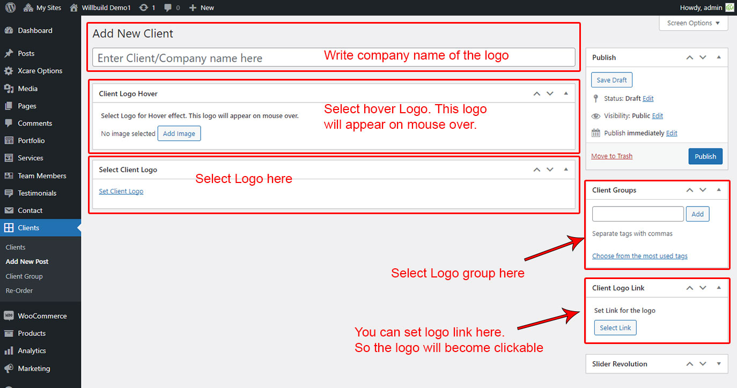737x388 pixels.
Task: Open WooCommerce from the sidebar
Action: tap(42, 316)
